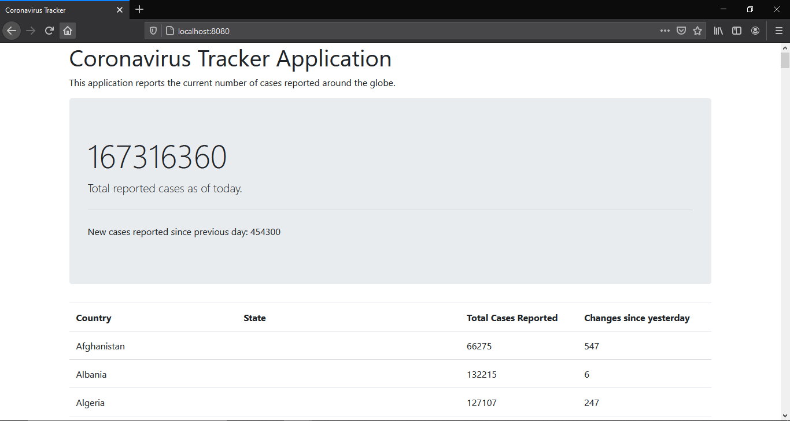Save this page to Pocket
The height and width of the screenshot is (421, 790).
[681, 30]
